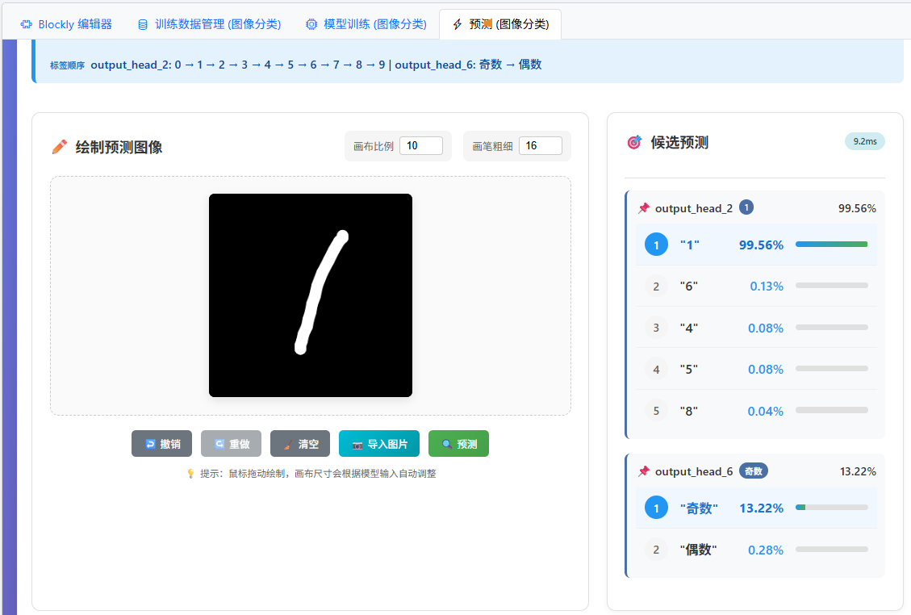Select rank 1 candidate "1"
This screenshot has height=615, width=911.
tap(756, 245)
